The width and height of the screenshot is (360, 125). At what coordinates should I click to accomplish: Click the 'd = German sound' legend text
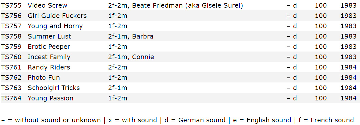195,120
